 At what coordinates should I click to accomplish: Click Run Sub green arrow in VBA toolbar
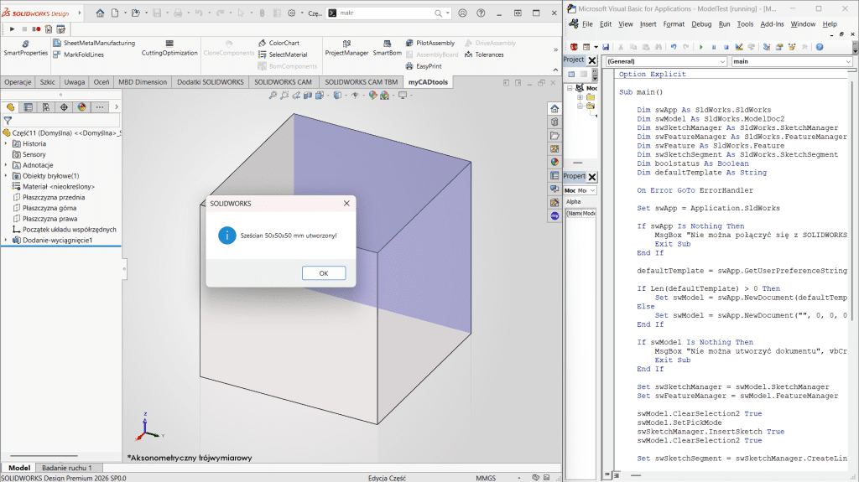700,47
